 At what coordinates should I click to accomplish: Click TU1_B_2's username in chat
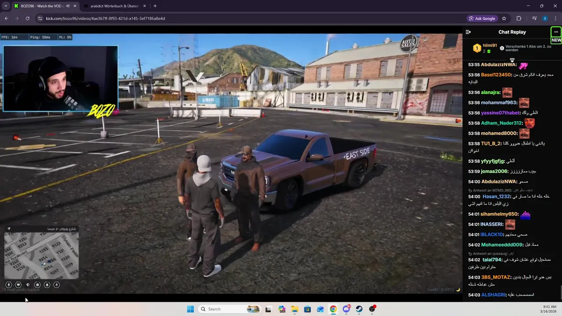coord(491,144)
